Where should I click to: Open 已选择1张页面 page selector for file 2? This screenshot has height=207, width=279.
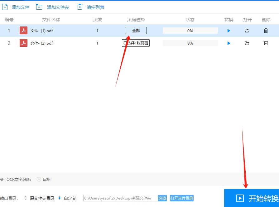point(136,43)
